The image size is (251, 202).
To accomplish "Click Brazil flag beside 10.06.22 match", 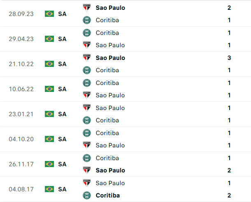I will tap(49, 89).
